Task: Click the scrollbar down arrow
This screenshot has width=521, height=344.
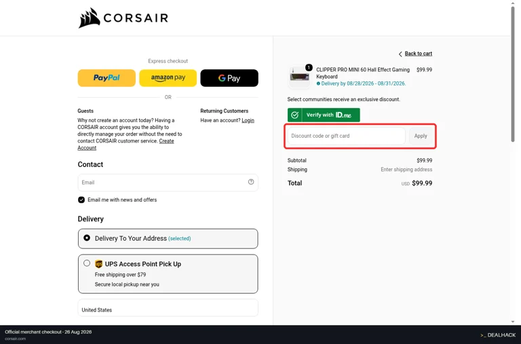Action: (x=513, y=322)
